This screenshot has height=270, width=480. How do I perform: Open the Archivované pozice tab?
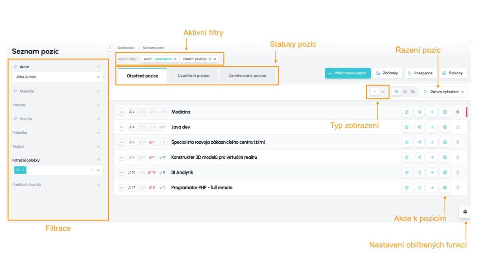247,76
